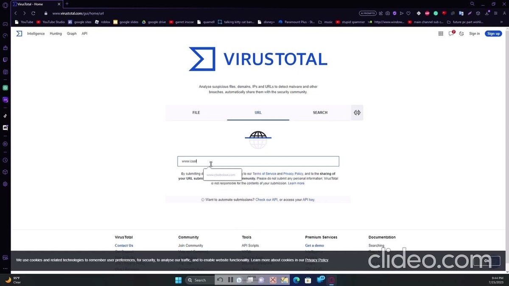509x286 pixels.
Task: Toggle dark mode with the moon icon
Action: [461, 33]
